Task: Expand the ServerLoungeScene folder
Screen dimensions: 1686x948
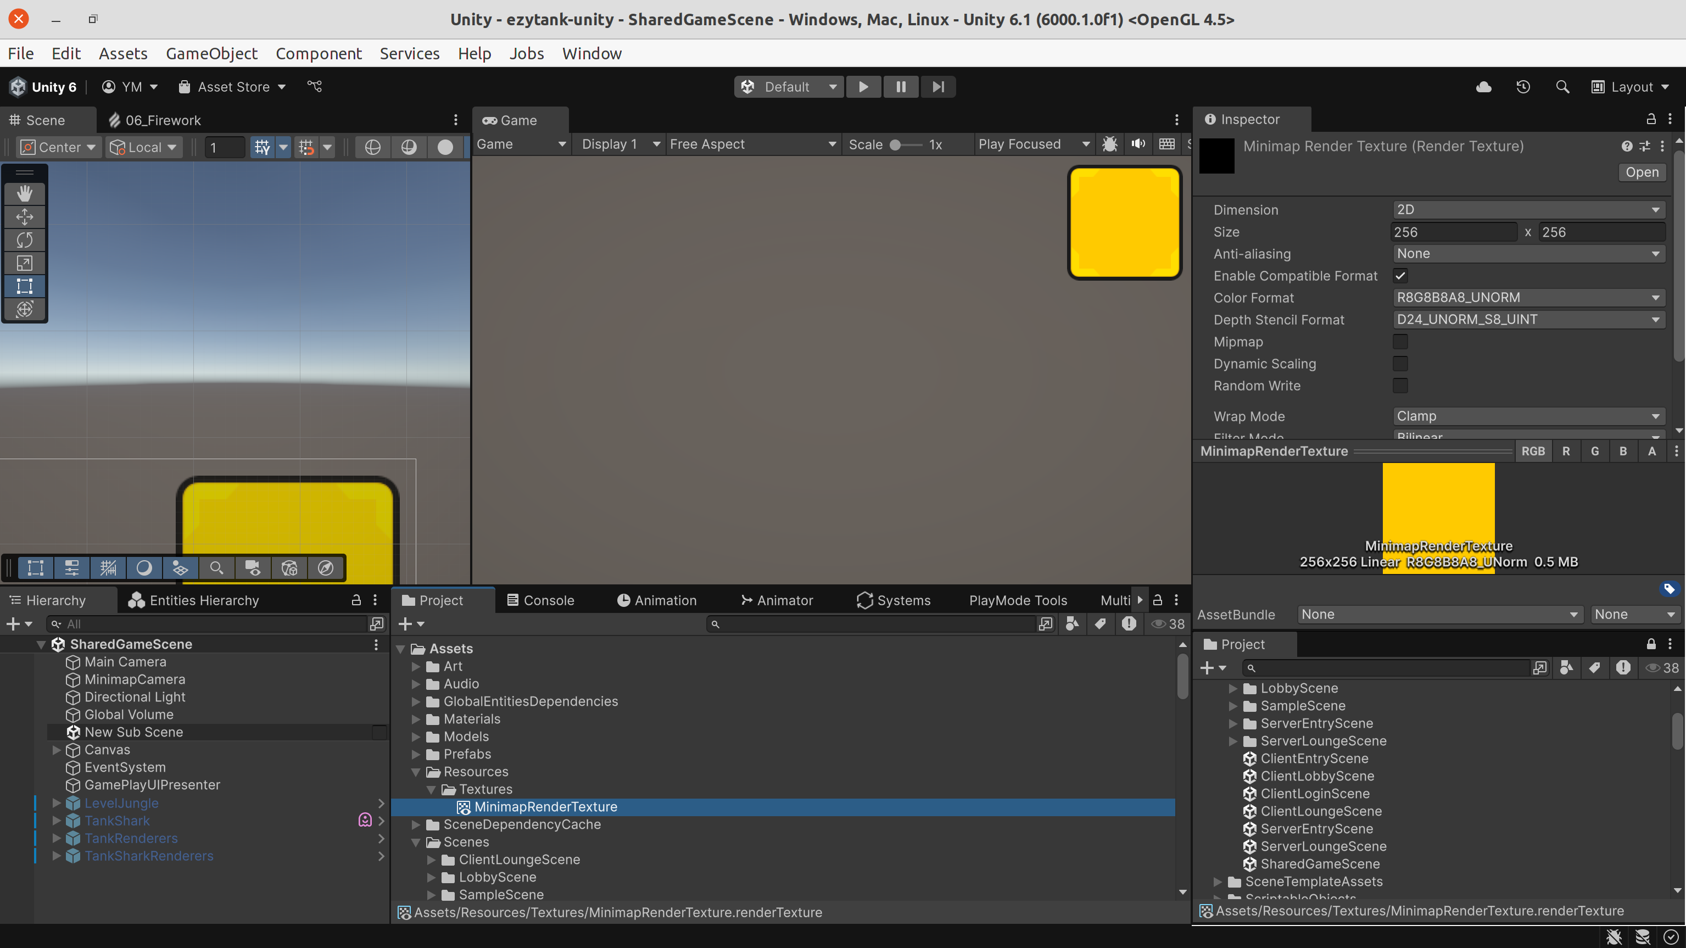Action: pos(1233,741)
